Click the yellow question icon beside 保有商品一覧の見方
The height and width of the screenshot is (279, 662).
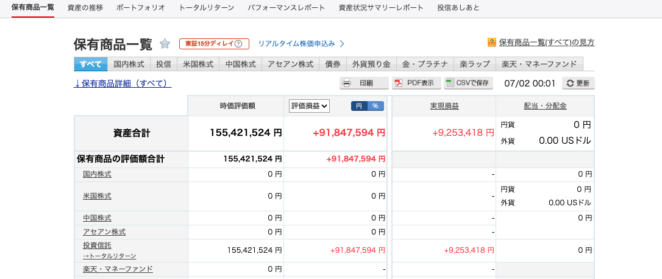tap(491, 42)
